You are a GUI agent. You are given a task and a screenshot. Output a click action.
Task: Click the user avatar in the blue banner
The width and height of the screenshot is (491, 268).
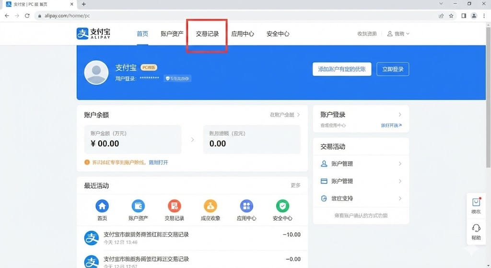click(x=96, y=73)
